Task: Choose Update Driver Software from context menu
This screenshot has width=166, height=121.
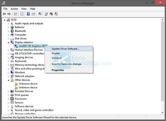Action: click(69, 49)
